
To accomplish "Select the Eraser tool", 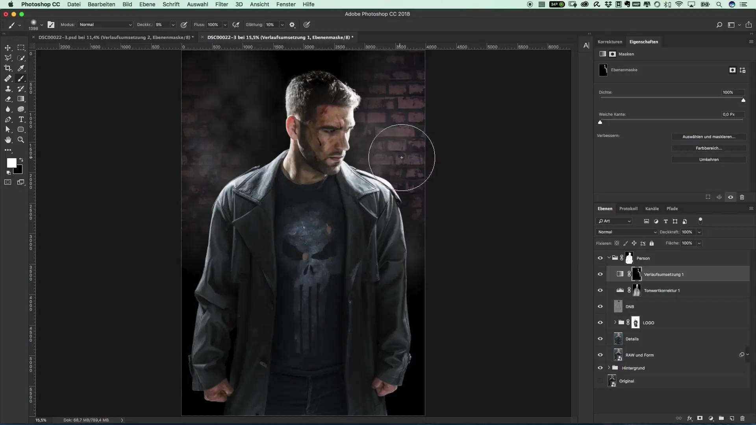I will click(x=8, y=99).
